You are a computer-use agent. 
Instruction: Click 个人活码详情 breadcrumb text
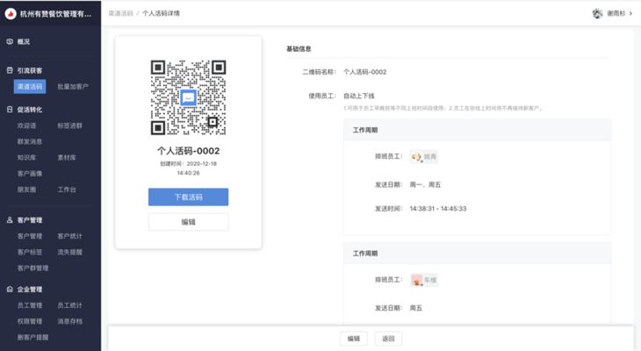(161, 13)
